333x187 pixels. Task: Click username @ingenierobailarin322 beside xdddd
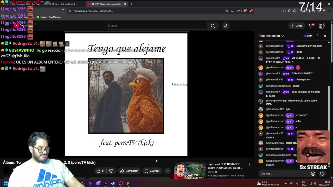pos(278,86)
